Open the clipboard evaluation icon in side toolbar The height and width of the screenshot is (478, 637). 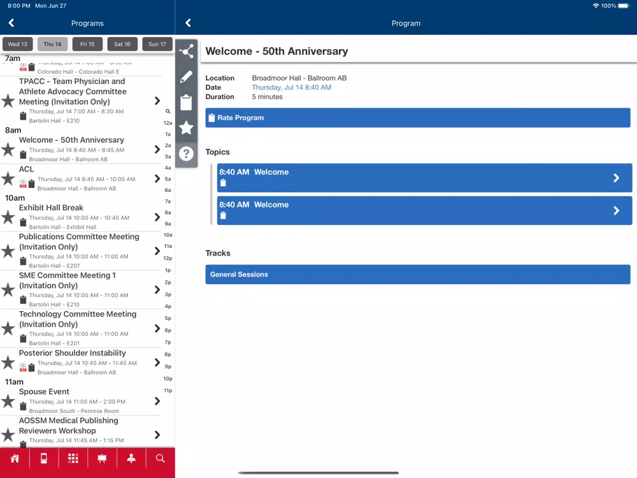point(187,103)
